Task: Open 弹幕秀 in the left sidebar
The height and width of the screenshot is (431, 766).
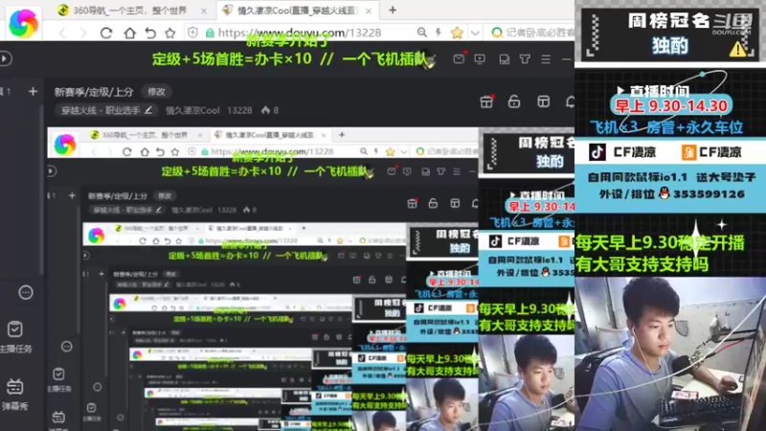Action: pyautogui.click(x=14, y=394)
